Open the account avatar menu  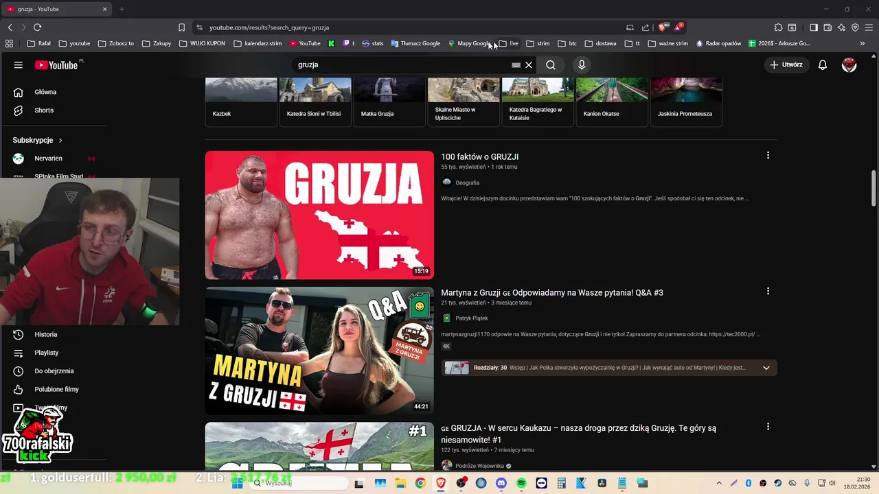pos(849,64)
